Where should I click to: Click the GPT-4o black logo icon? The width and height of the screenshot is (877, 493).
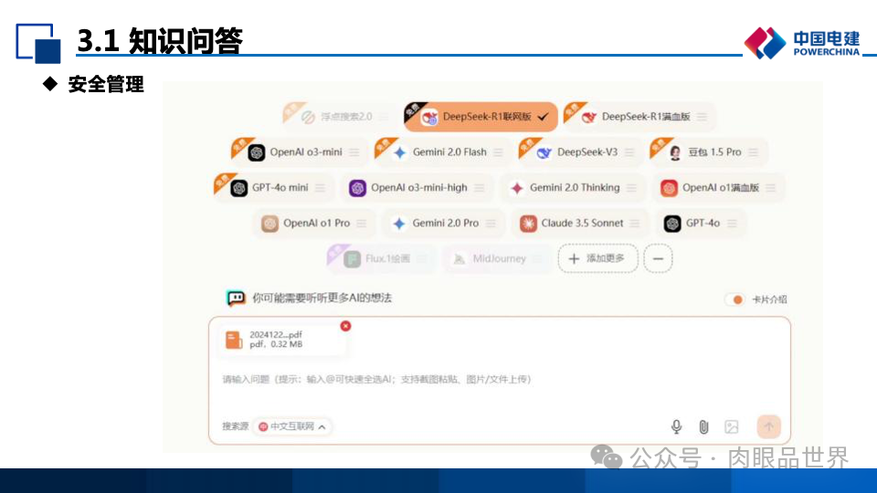click(672, 224)
